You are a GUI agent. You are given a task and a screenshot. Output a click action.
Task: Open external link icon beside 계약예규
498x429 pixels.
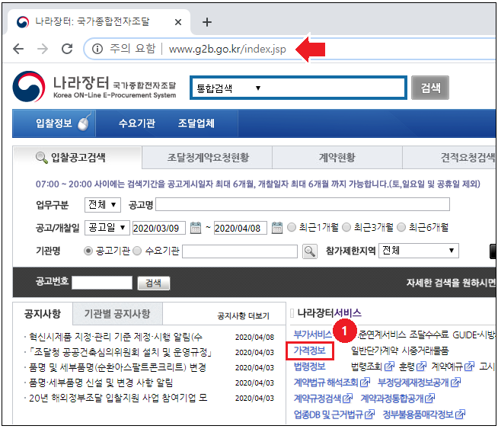click(469, 367)
